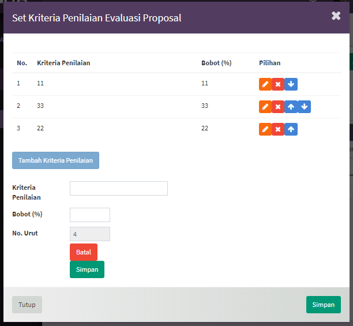Move row 2 down with arrow icon

[x=305, y=107]
